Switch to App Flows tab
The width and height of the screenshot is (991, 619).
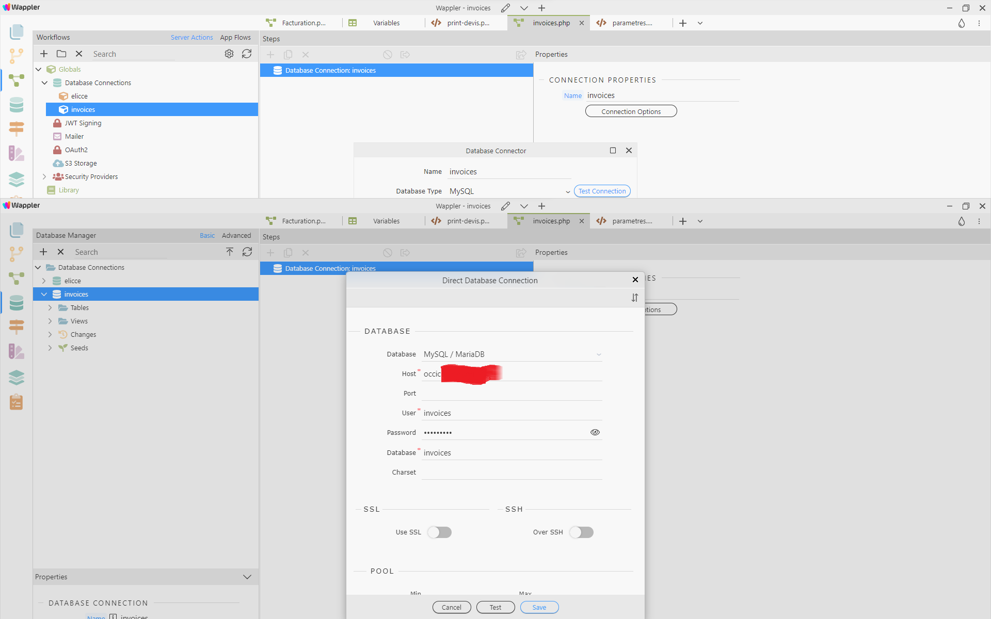tap(235, 37)
